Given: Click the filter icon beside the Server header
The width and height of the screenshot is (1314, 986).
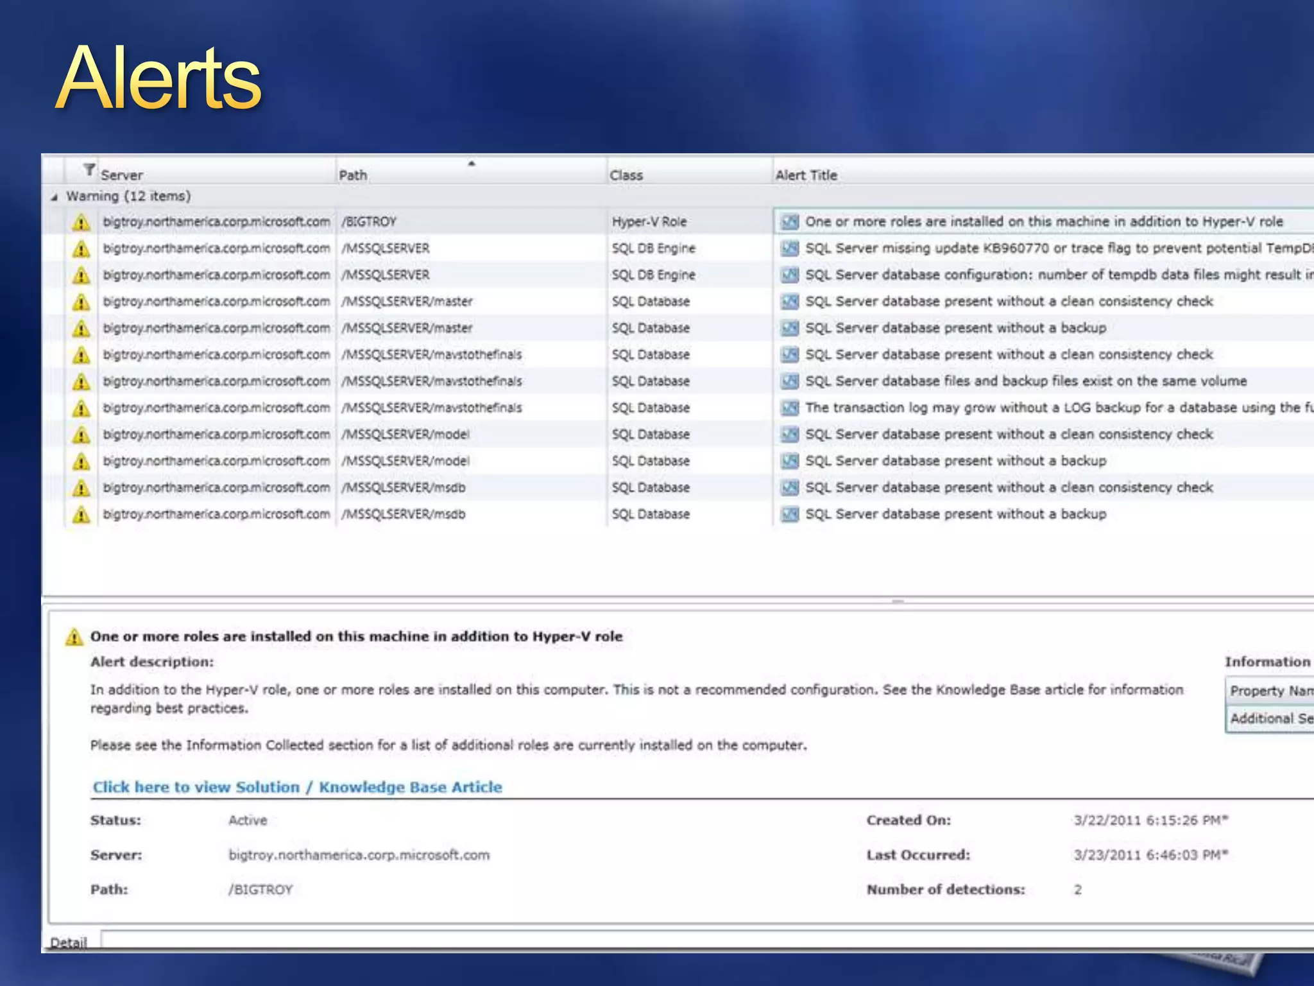Looking at the screenshot, I should click(x=89, y=170).
